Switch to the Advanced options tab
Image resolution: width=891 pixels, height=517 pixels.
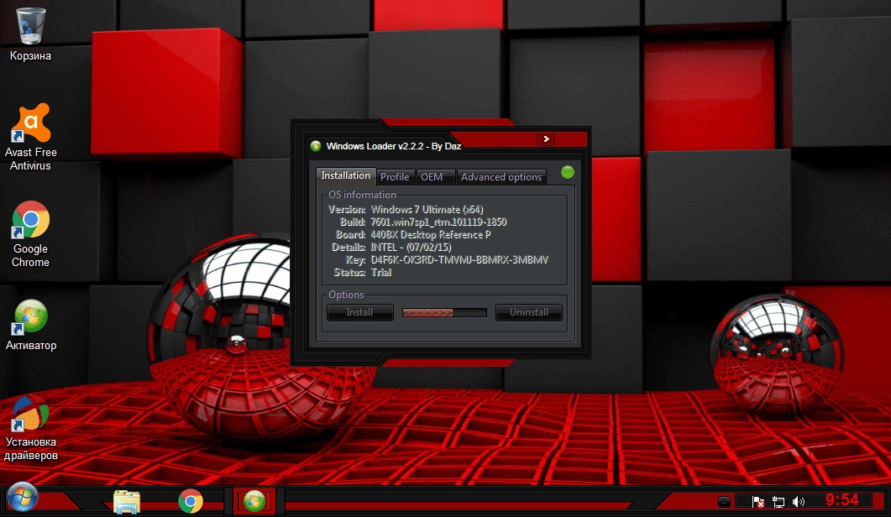pyautogui.click(x=501, y=177)
